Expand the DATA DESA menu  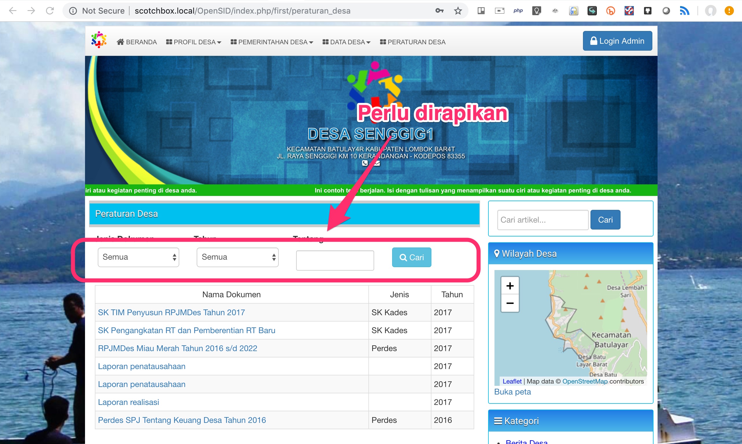coord(346,42)
